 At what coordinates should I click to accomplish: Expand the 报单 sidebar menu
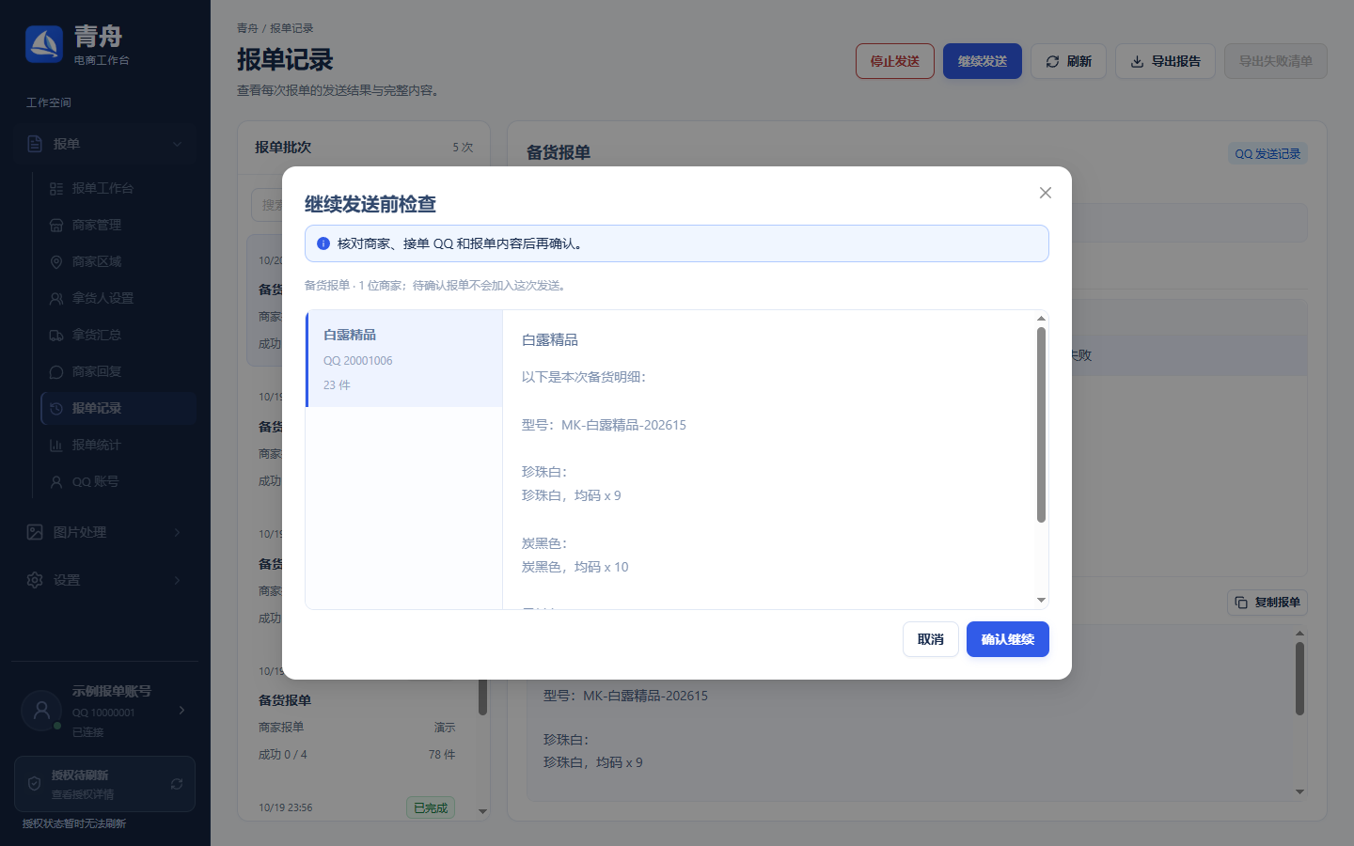tap(105, 144)
